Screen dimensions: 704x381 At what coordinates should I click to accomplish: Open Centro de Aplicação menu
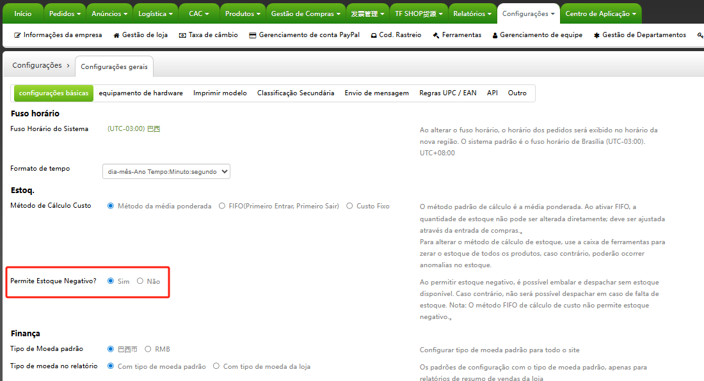[600, 12]
